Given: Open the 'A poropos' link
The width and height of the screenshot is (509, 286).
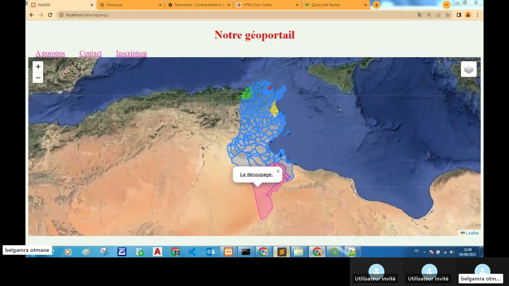Looking at the screenshot, I should 50,53.
